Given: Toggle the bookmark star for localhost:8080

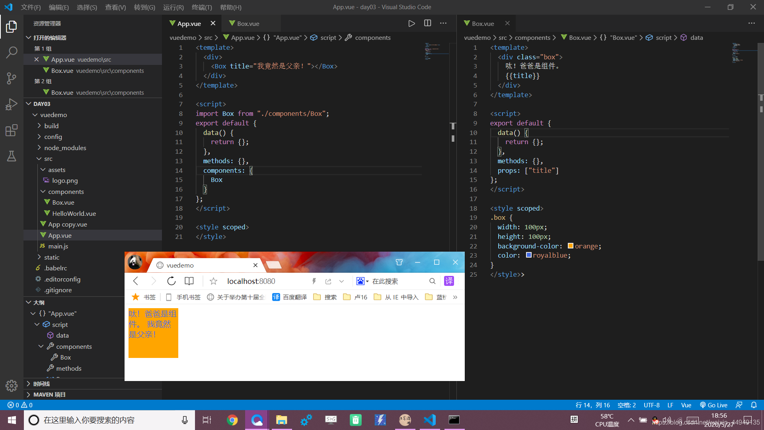Looking at the screenshot, I should click(x=213, y=281).
